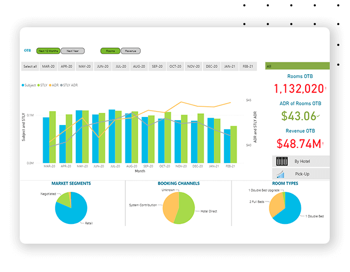The height and width of the screenshot is (272, 350).
Task: Click the Pick-Up chart icon
Action: pos(280,174)
